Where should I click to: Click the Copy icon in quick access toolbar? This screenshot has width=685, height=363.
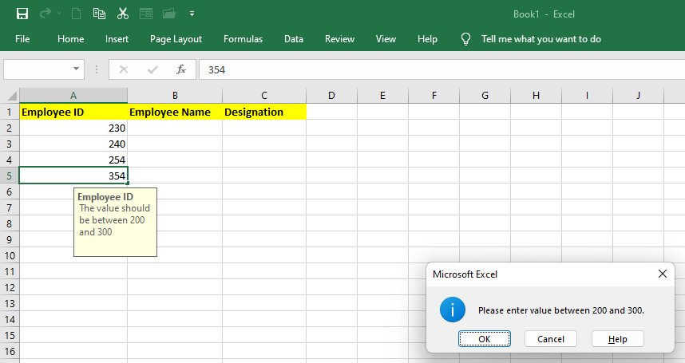click(x=99, y=14)
